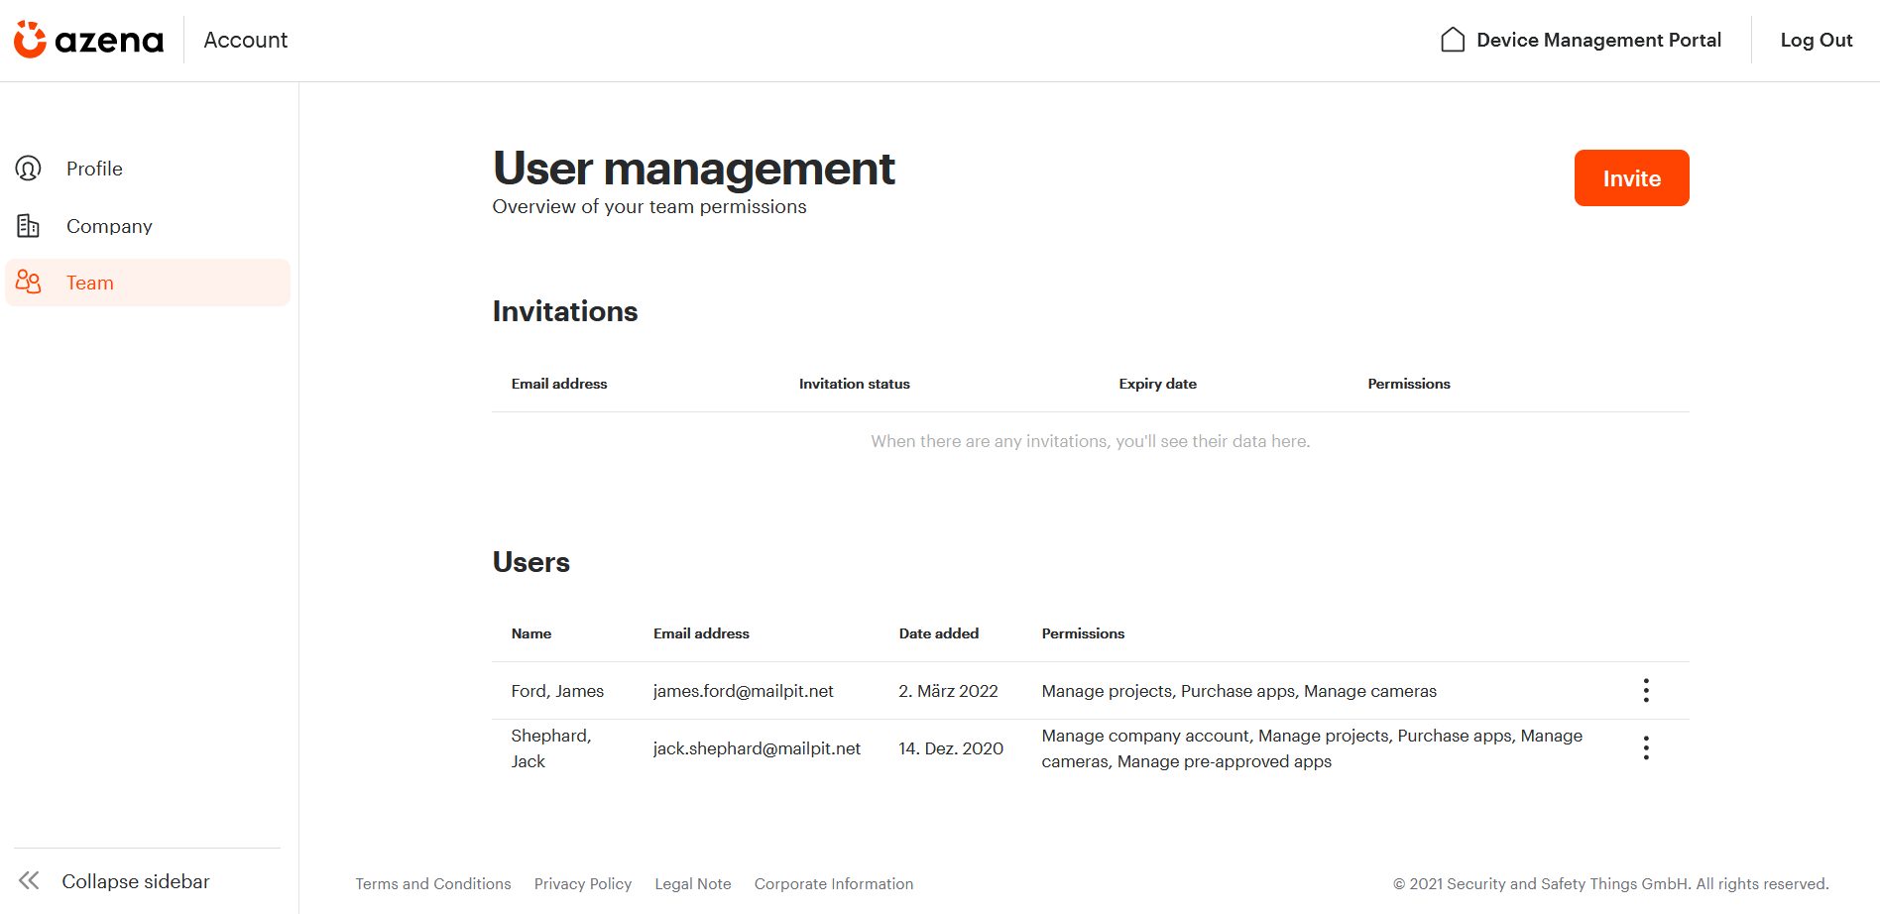
Task: Open Terms and Conditions link
Action: point(433,884)
